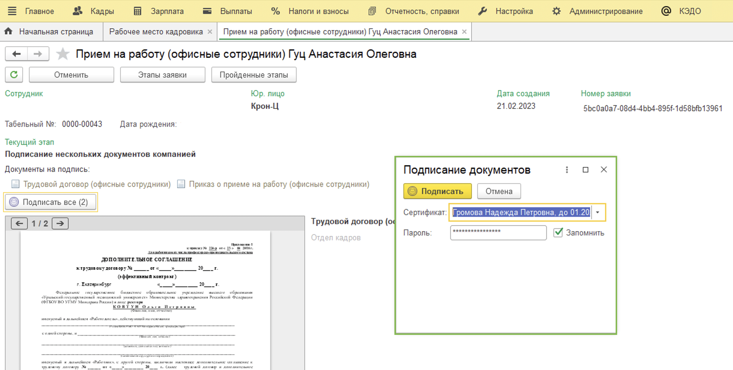
Task: Open the Администрирование section
Action: point(606,11)
